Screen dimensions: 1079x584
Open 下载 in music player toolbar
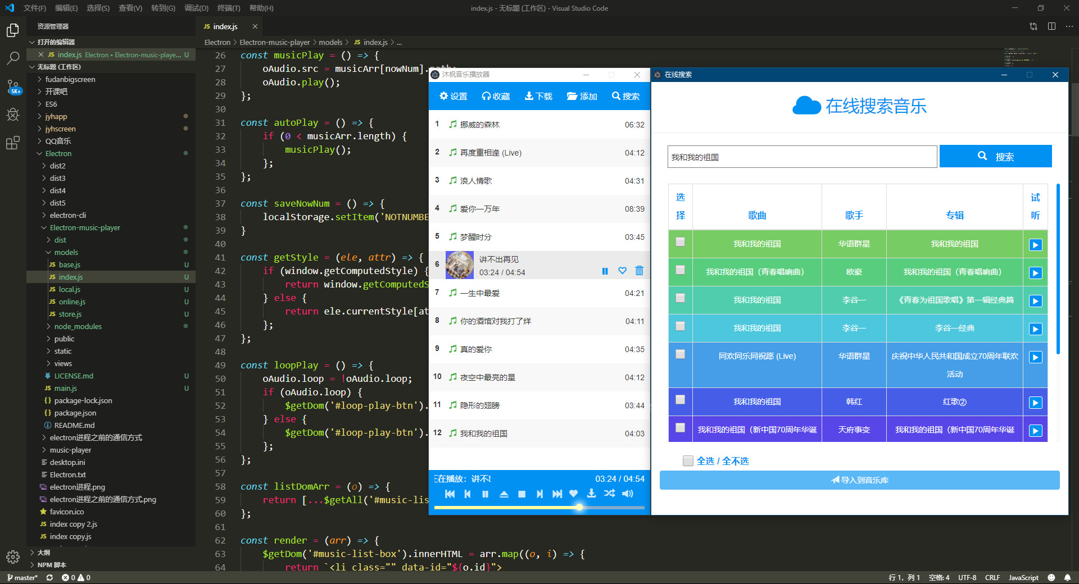(x=538, y=96)
